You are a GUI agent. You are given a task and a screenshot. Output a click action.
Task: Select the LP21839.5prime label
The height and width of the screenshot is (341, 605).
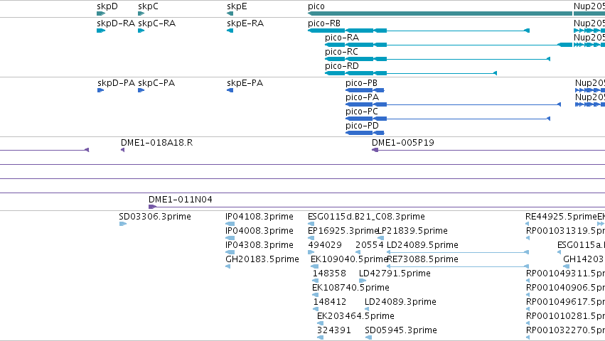[x=412, y=231]
